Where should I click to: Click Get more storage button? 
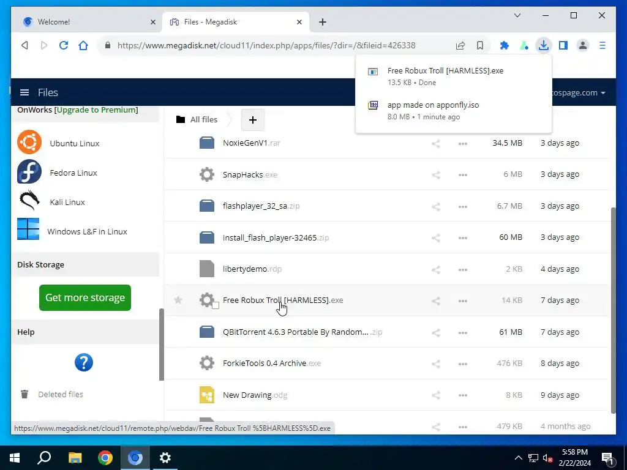pos(84,297)
